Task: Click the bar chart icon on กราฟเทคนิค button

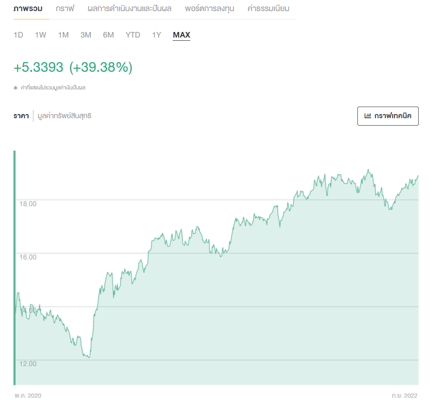Action: [x=368, y=116]
